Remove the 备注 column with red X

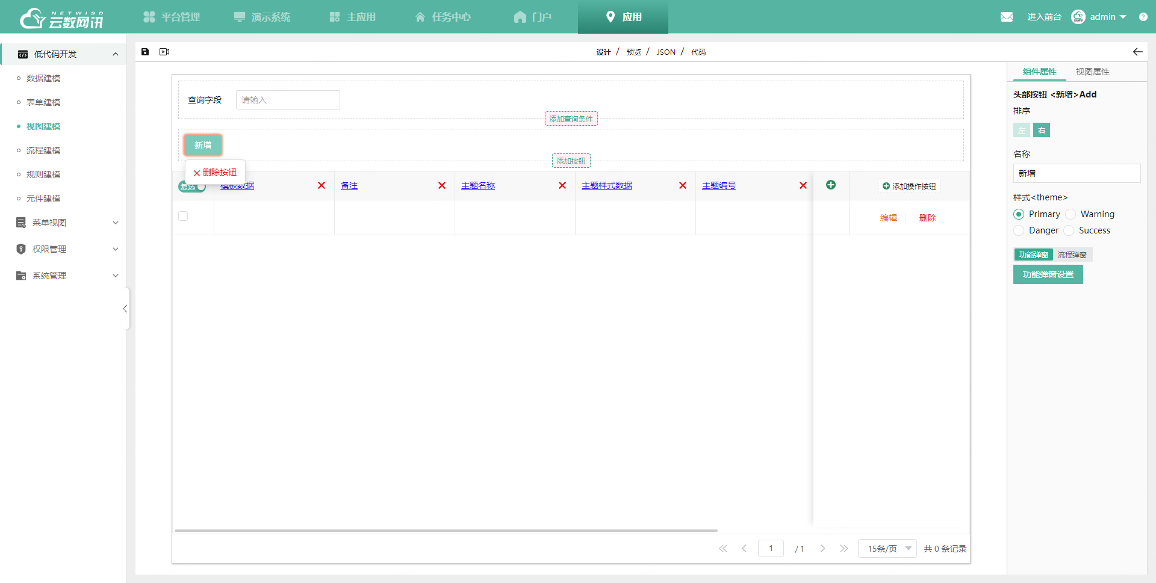tap(442, 185)
